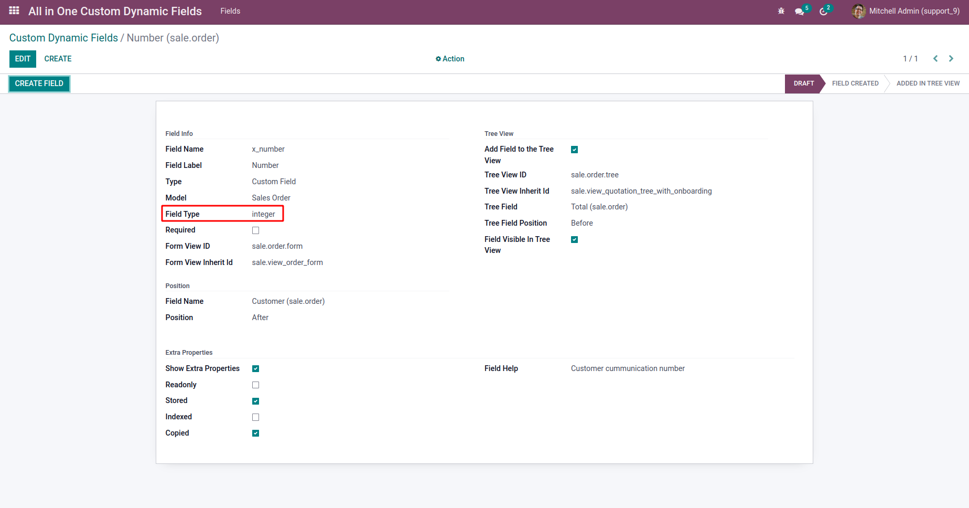969x508 pixels.
Task: Enable the Indexed checkbox
Action: [x=255, y=417]
